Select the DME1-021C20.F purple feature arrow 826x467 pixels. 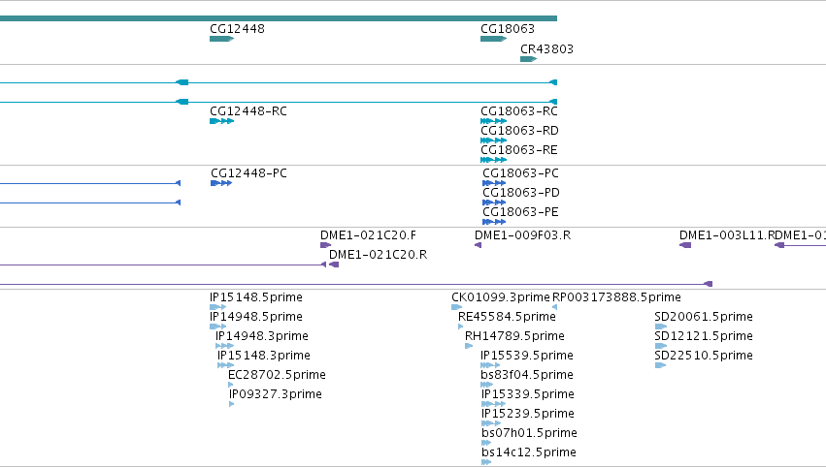click(x=325, y=245)
